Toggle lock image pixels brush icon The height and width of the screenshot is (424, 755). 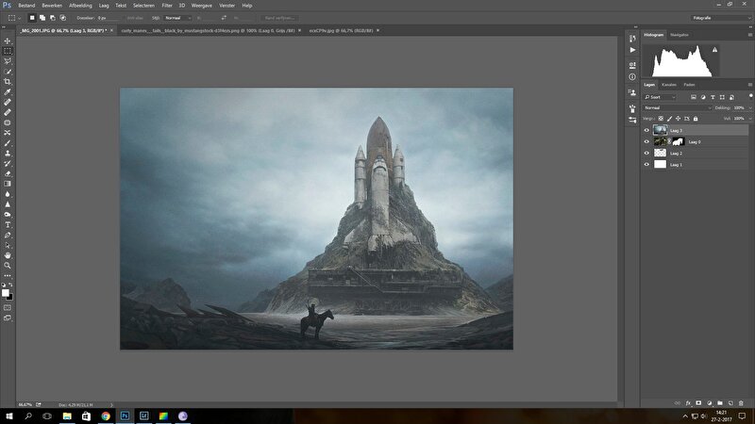[669, 119]
